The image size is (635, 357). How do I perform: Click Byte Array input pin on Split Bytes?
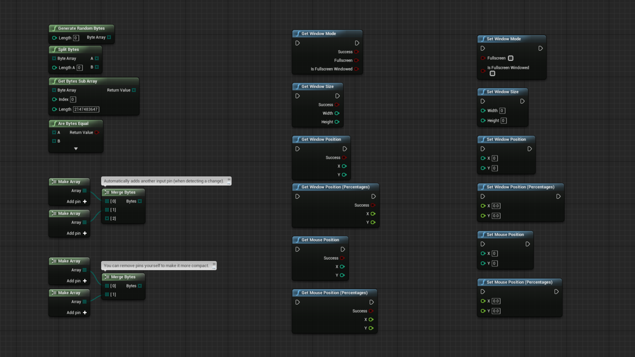(54, 59)
